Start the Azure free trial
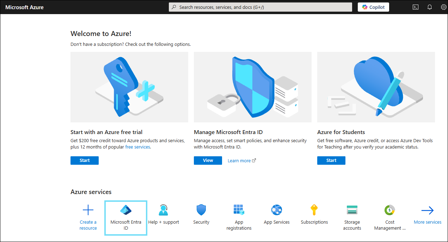 pyautogui.click(x=84, y=160)
